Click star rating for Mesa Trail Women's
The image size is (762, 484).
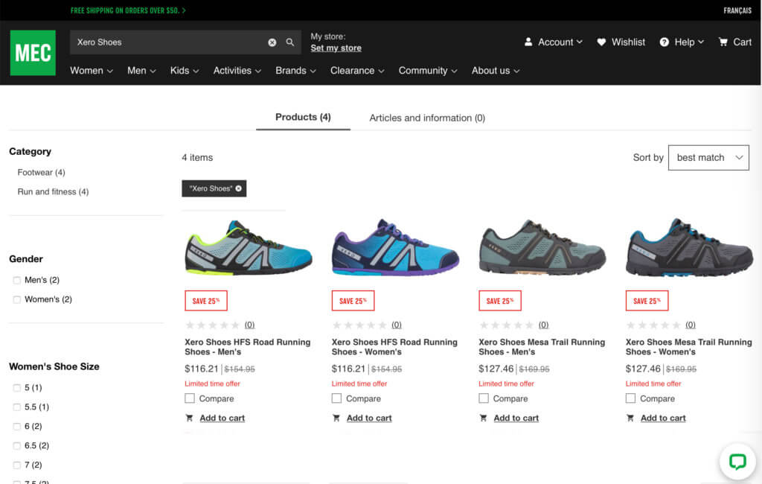[653, 325]
